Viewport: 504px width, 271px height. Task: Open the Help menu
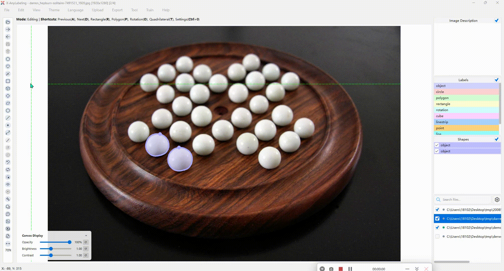point(166,10)
